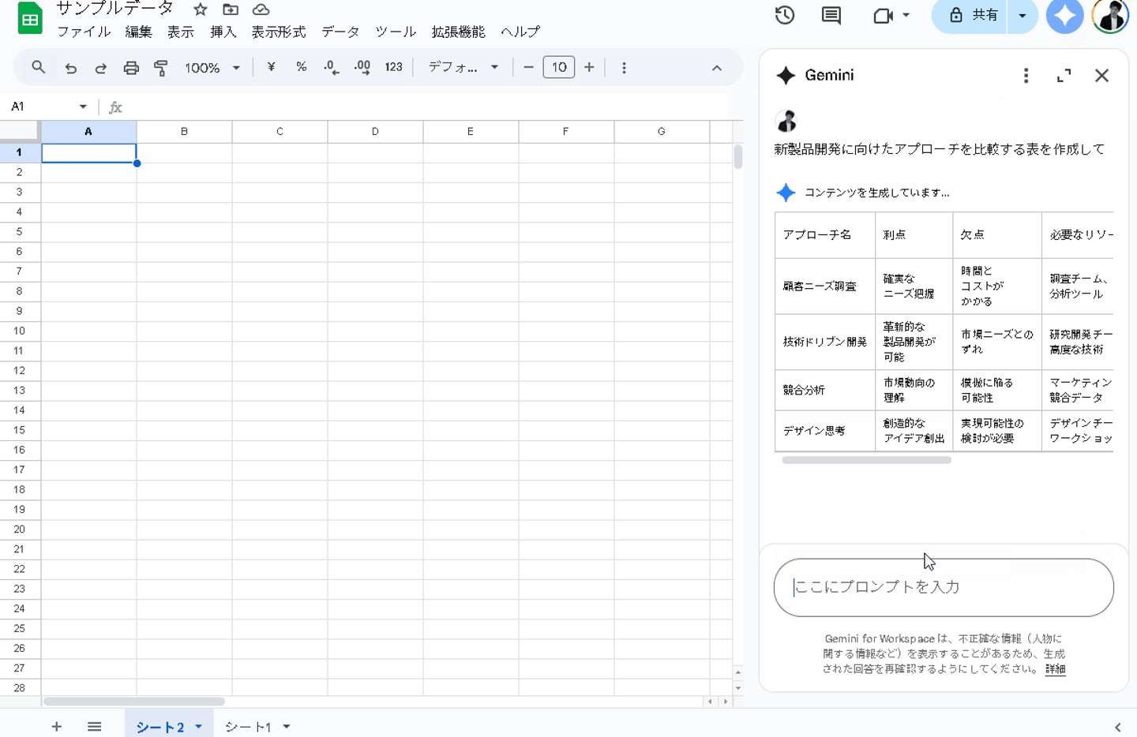The image size is (1137, 737).
Task: Open the 詳細 link in disclaimer
Action: (1055, 669)
